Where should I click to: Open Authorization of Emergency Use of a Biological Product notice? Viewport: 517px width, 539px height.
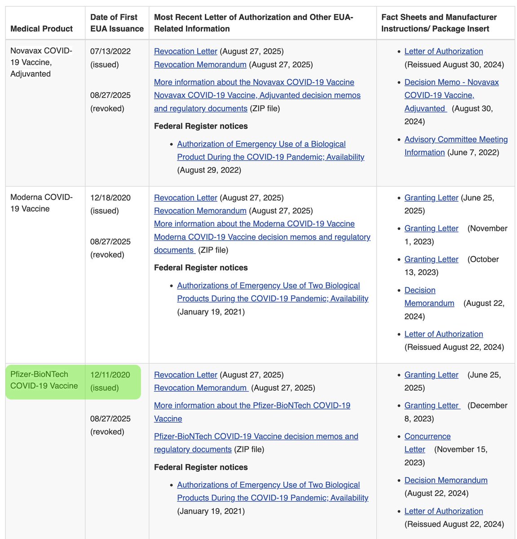(x=271, y=150)
